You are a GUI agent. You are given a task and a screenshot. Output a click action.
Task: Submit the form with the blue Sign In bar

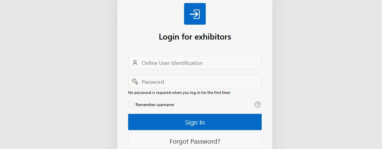(x=195, y=122)
